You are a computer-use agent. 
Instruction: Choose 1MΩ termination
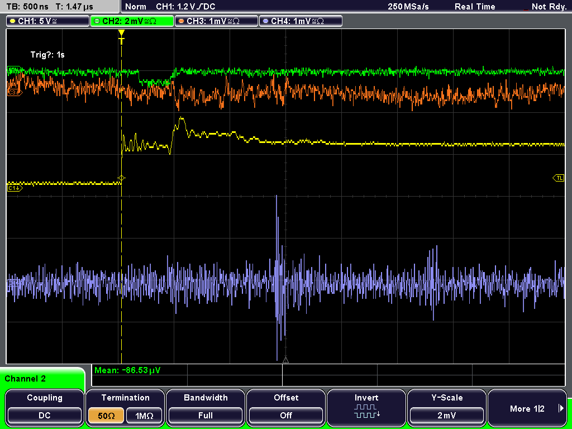coord(144,416)
